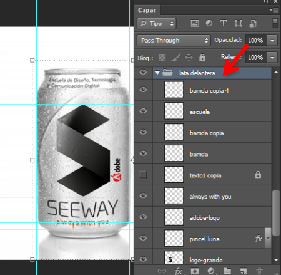Image resolution: width=281 pixels, height=275 pixels.
Task: Click the logo-grande layer thumbnail
Action: point(174,258)
